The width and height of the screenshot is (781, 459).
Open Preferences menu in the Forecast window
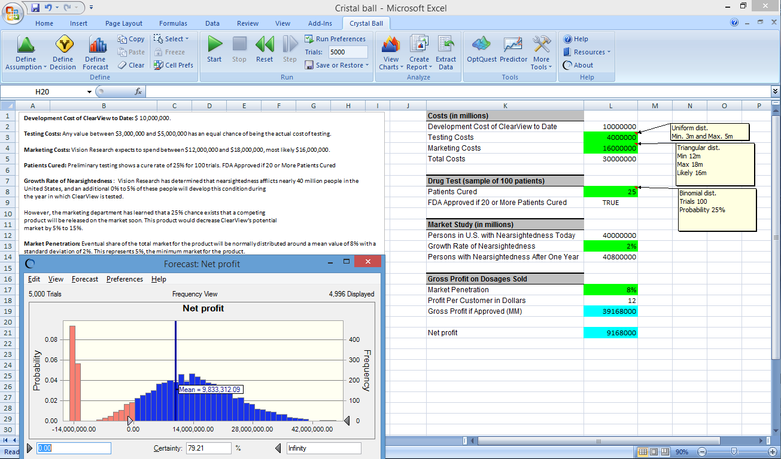pyautogui.click(x=124, y=279)
